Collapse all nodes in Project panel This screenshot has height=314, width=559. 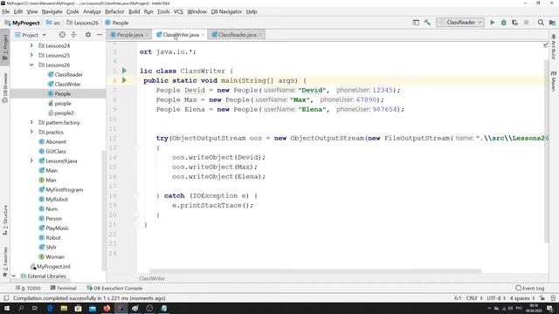click(x=73, y=35)
